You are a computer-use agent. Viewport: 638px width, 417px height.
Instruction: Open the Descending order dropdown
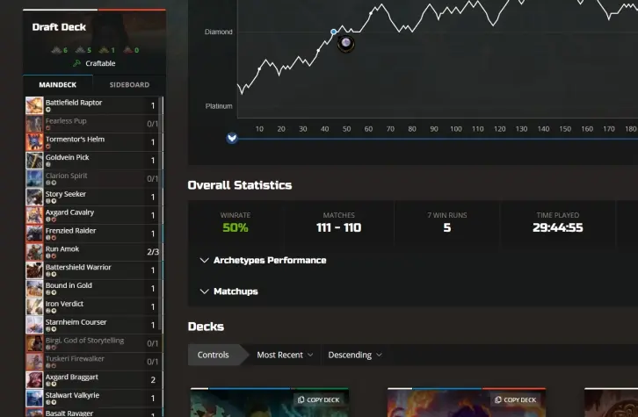point(355,355)
